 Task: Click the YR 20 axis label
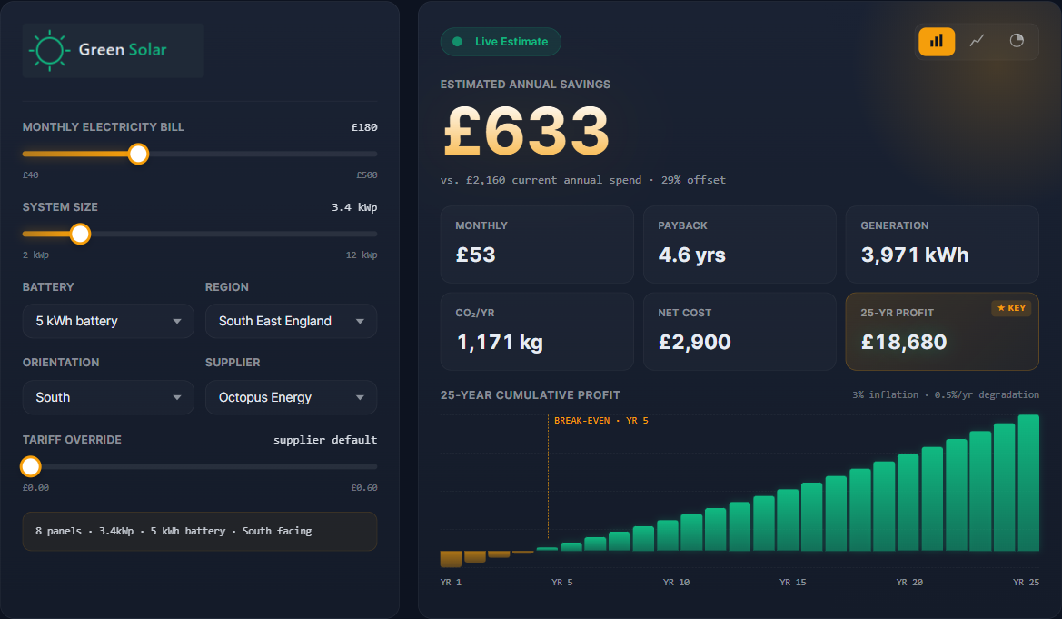pyautogui.click(x=909, y=583)
